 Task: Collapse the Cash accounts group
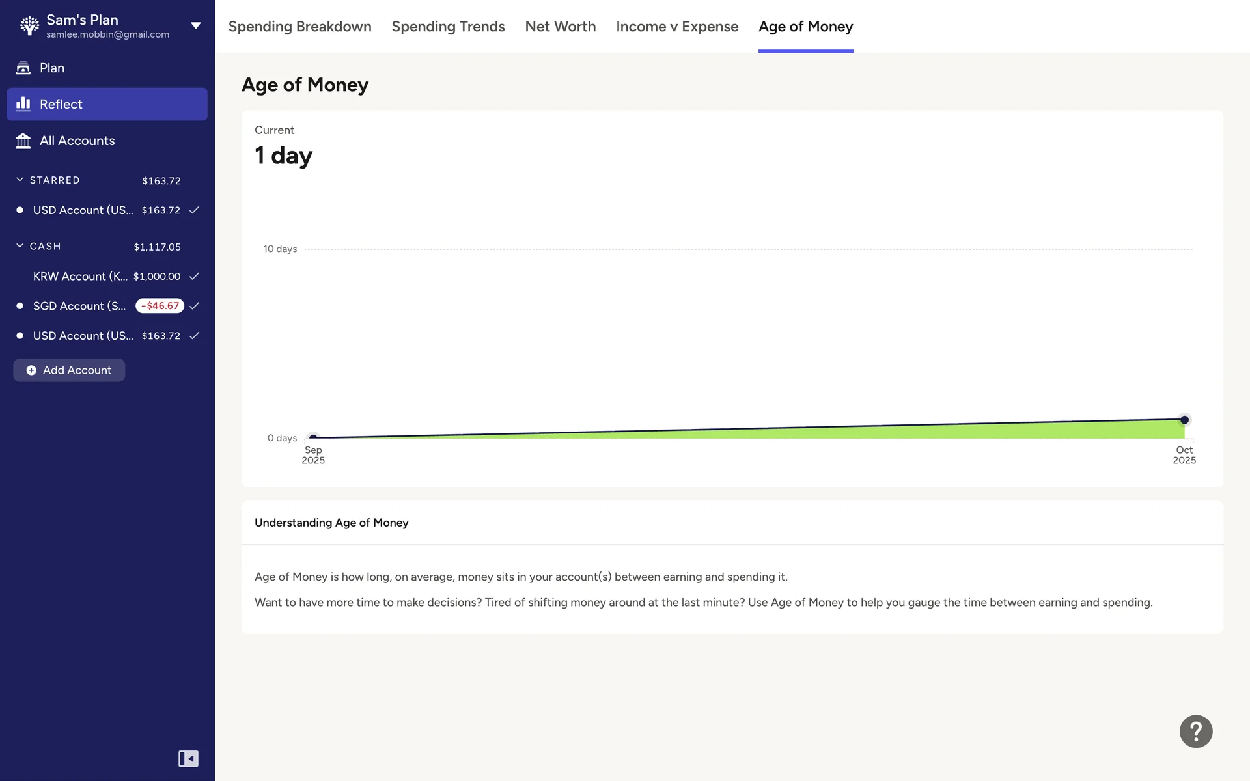(20, 246)
